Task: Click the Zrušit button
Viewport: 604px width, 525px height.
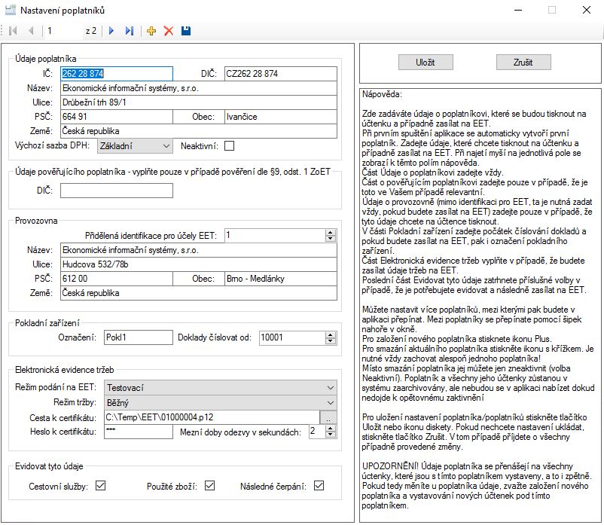Action: (x=523, y=63)
